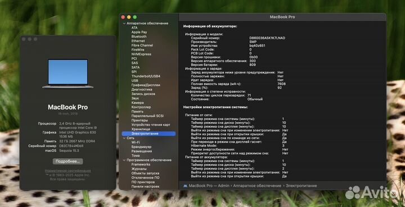Select Журналы in the sidebar
The image size is (405, 207).
(139, 169)
